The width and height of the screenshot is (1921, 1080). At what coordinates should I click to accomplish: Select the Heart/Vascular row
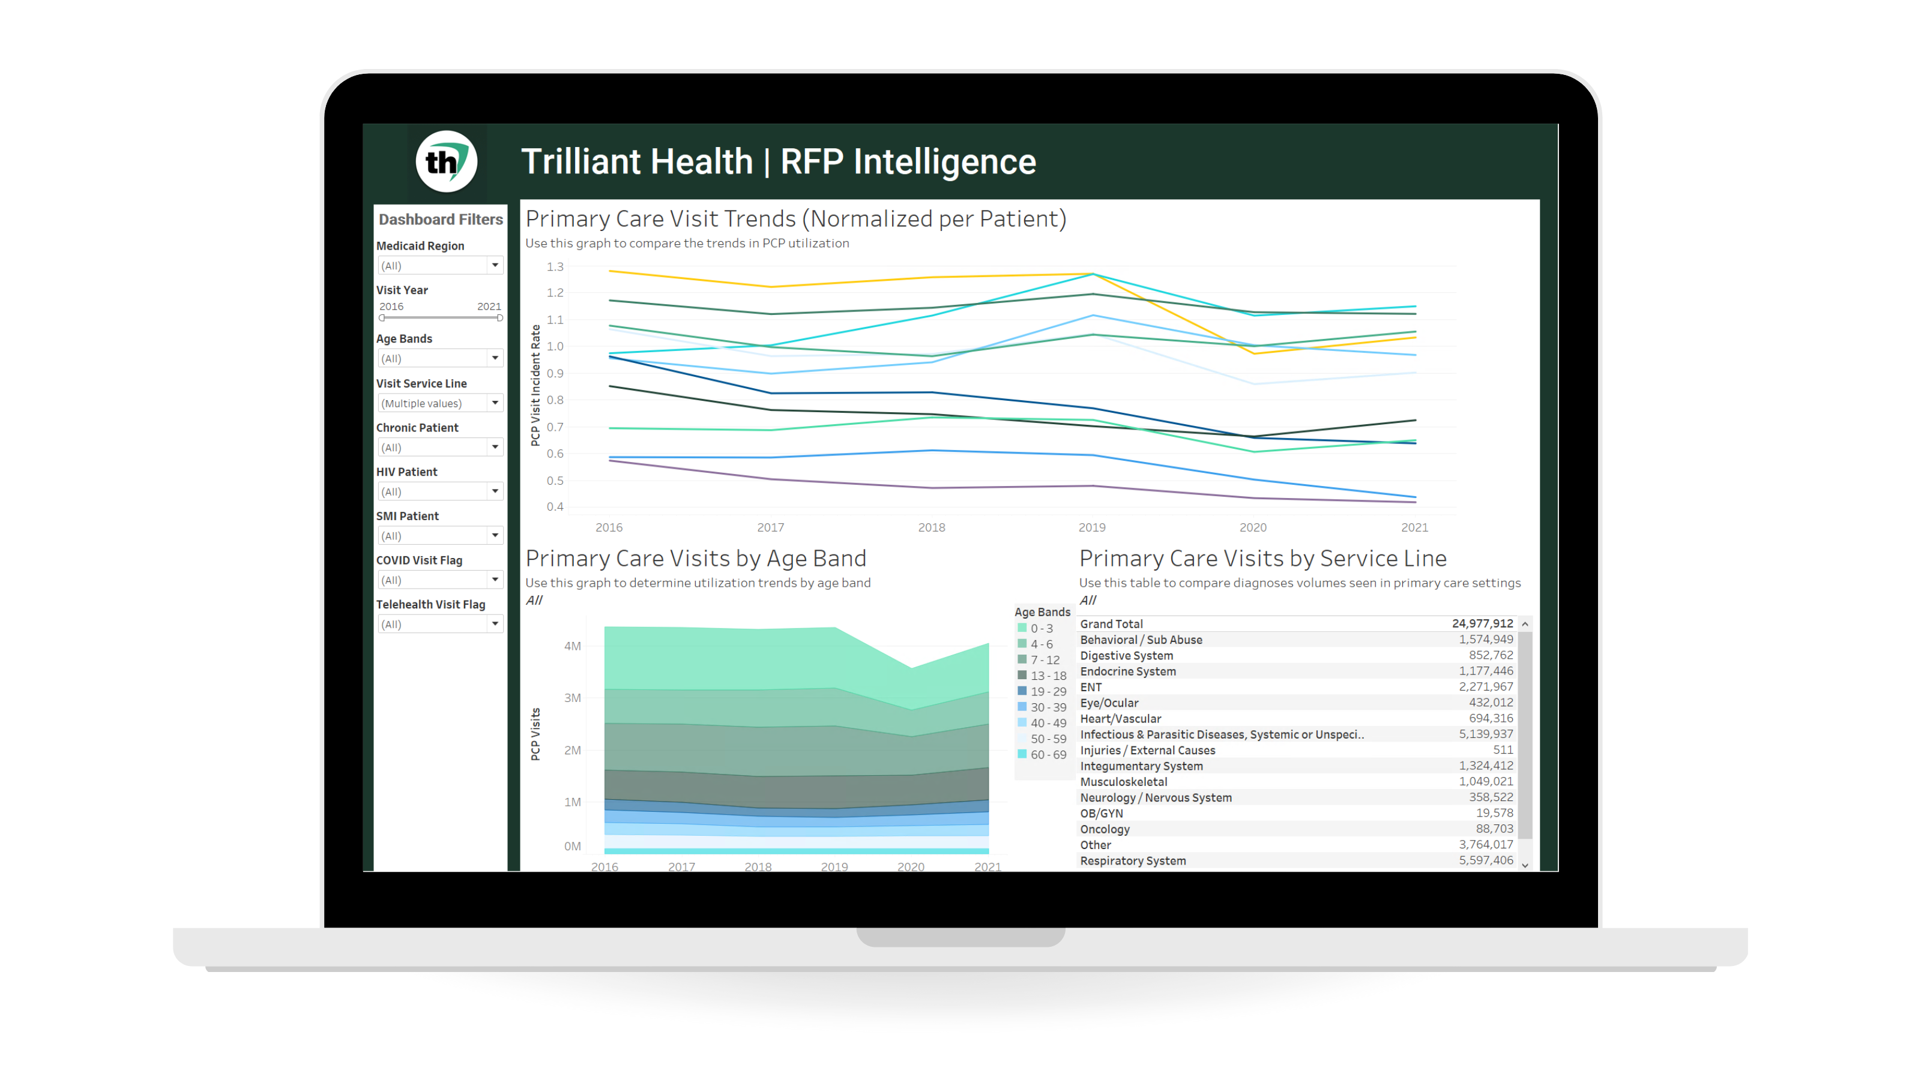(x=1297, y=719)
